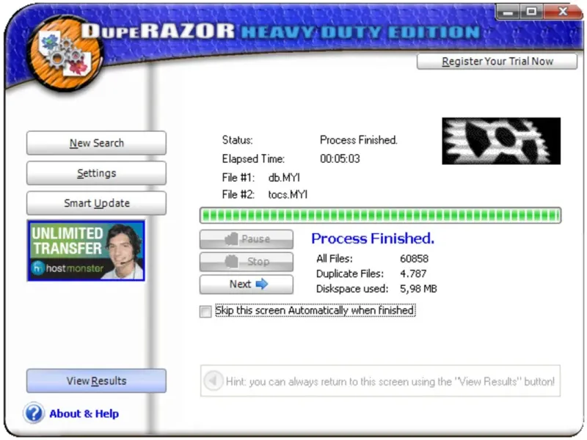Click the back arrow icon beside the hint
The height and width of the screenshot is (440, 587).
pos(213,381)
